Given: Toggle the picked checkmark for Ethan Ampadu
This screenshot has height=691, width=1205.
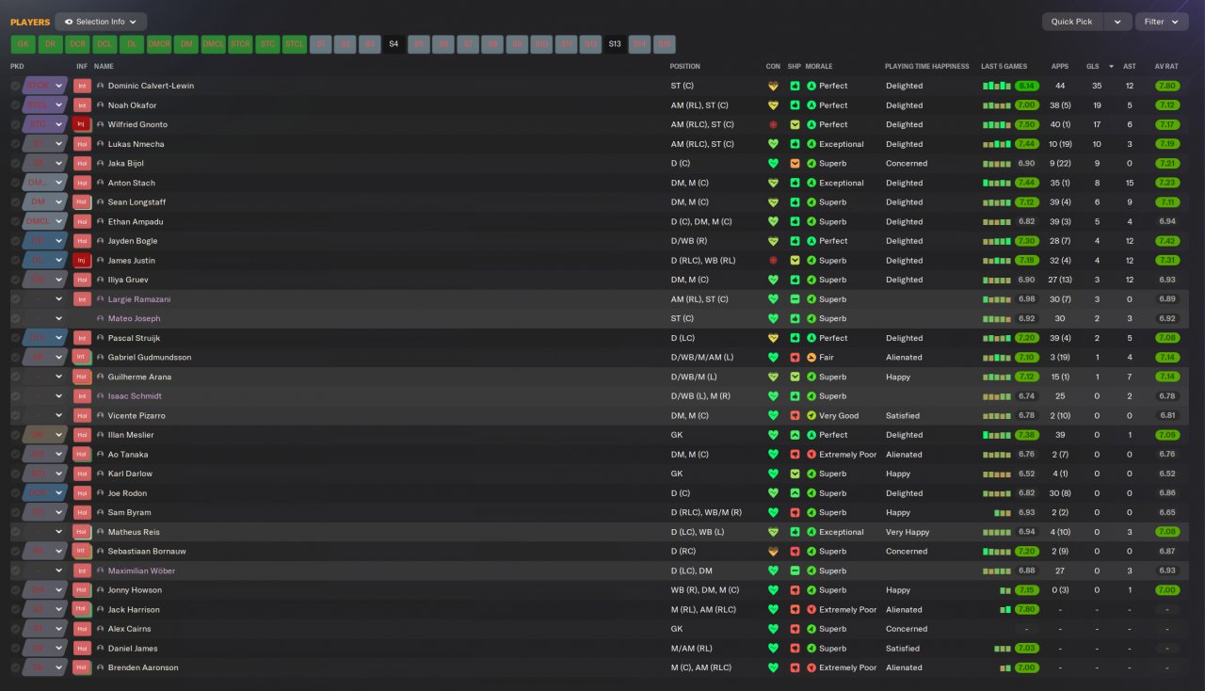Looking at the screenshot, I should click(x=15, y=222).
